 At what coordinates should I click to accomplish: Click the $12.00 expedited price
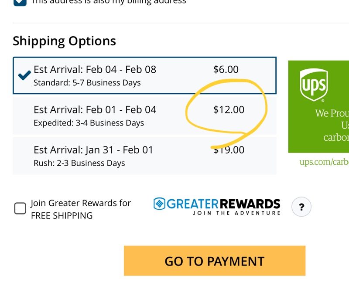pos(229,110)
